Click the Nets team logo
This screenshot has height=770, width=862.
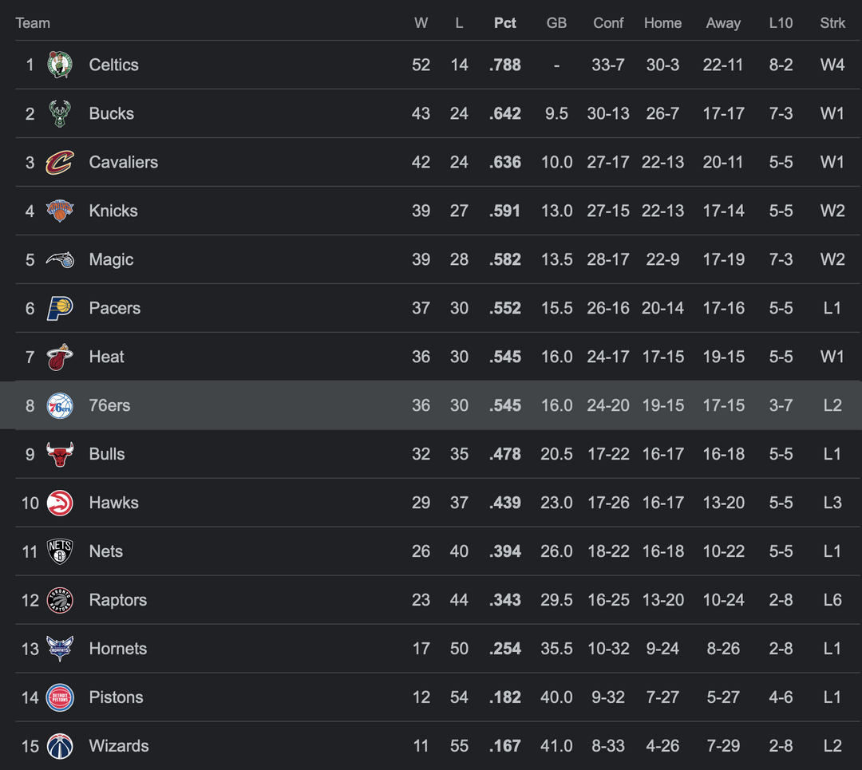tap(60, 551)
